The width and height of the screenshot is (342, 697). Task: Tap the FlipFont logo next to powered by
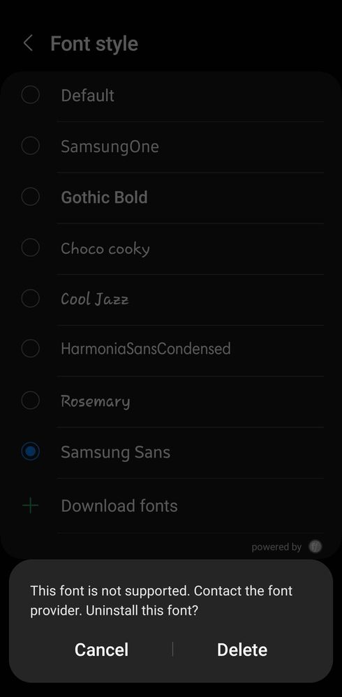[x=315, y=546]
